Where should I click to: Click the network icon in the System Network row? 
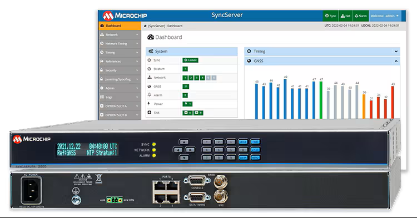(x=150, y=78)
